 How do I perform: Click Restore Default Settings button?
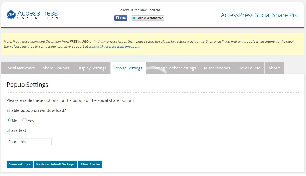point(55,164)
